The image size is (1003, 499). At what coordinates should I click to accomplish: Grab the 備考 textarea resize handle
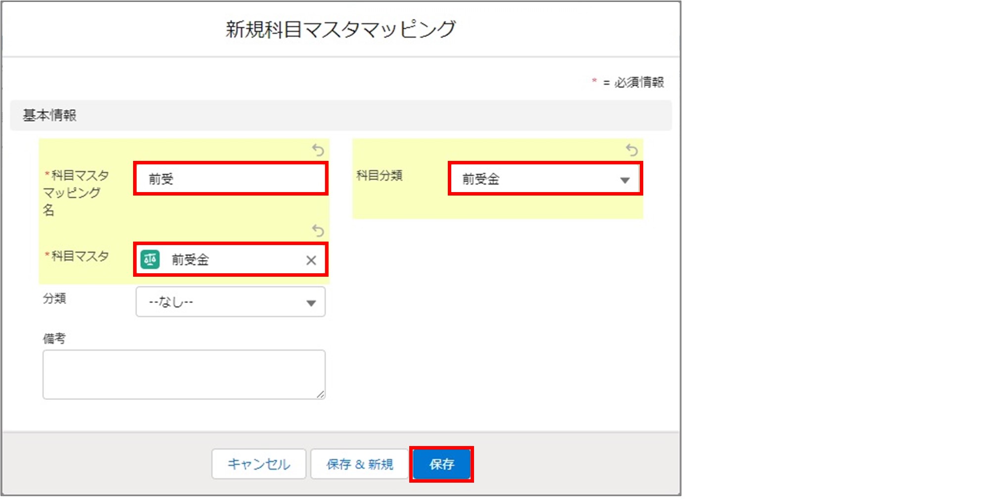pyautogui.click(x=320, y=394)
